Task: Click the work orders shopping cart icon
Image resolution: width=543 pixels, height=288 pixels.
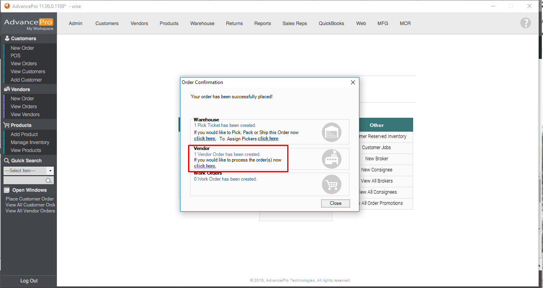Action: (x=331, y=185)
